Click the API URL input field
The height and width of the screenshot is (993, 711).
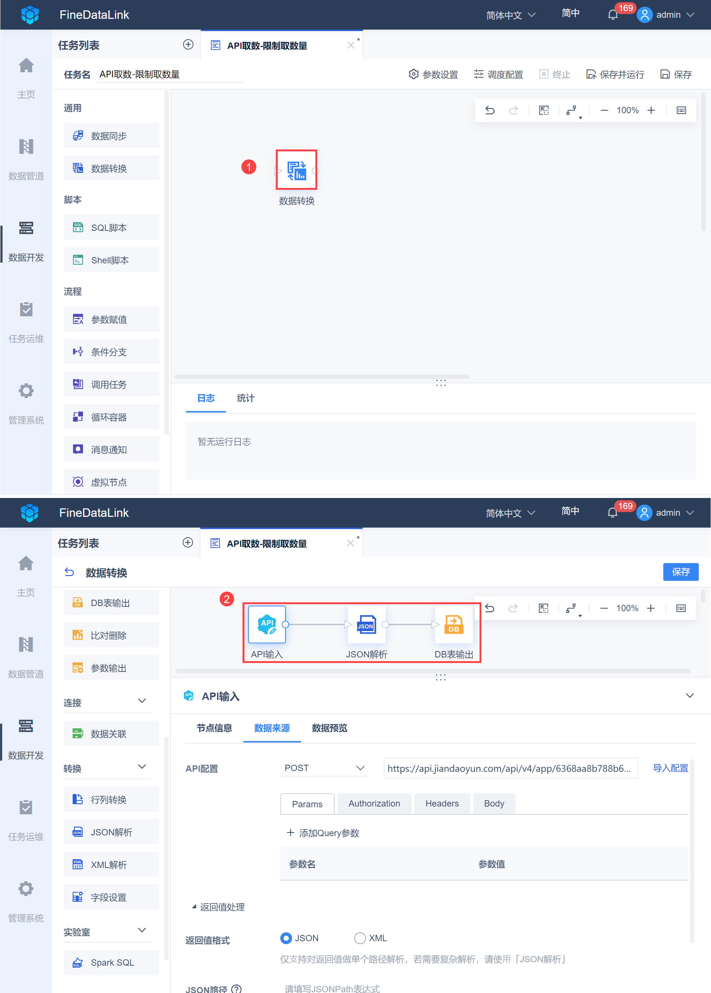click(x=510, y=768)
